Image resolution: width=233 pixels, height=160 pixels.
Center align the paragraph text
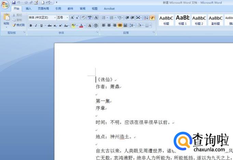point(109,26)
